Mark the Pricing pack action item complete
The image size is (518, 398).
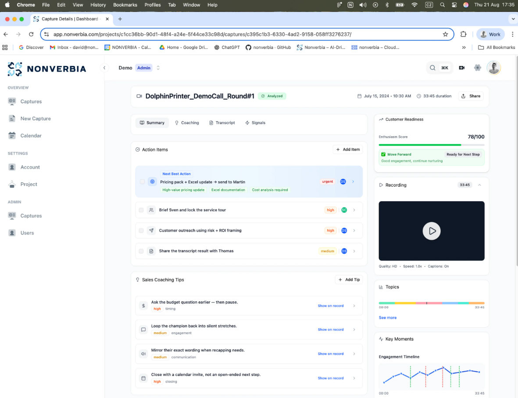[x=141, y=181]
